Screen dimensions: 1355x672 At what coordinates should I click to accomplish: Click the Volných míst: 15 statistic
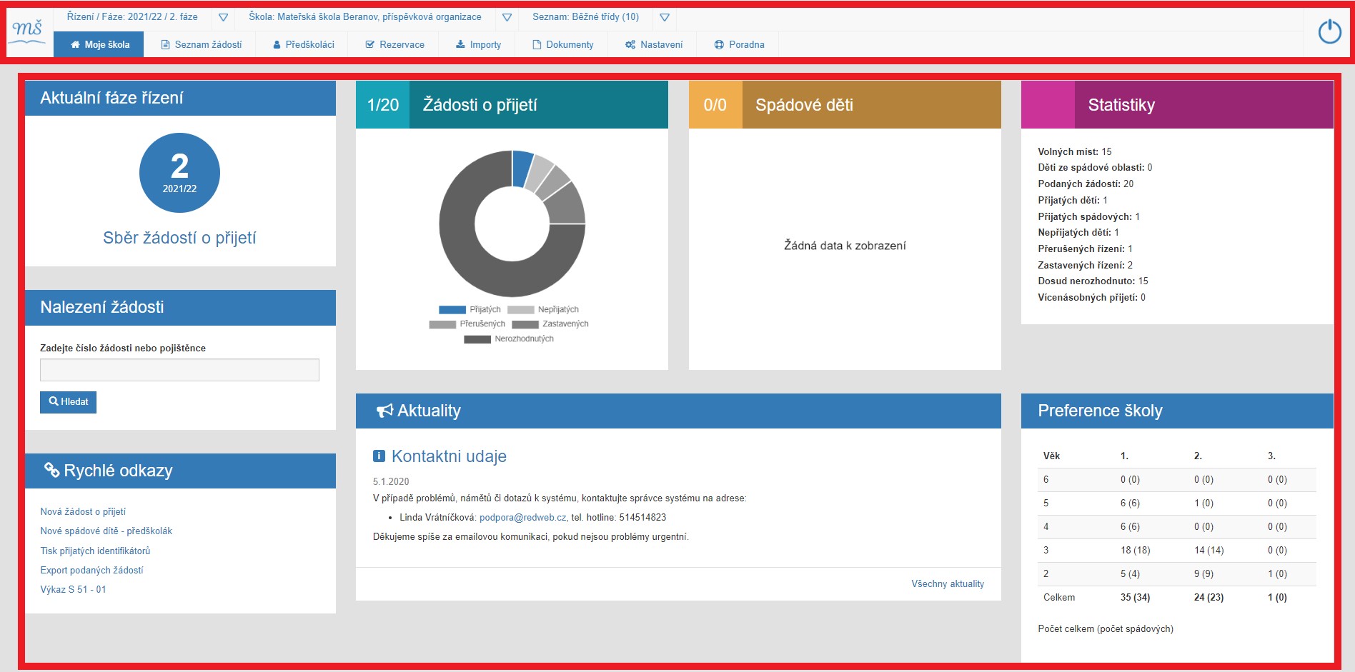pyautogui.click(x=1075, y=151)
